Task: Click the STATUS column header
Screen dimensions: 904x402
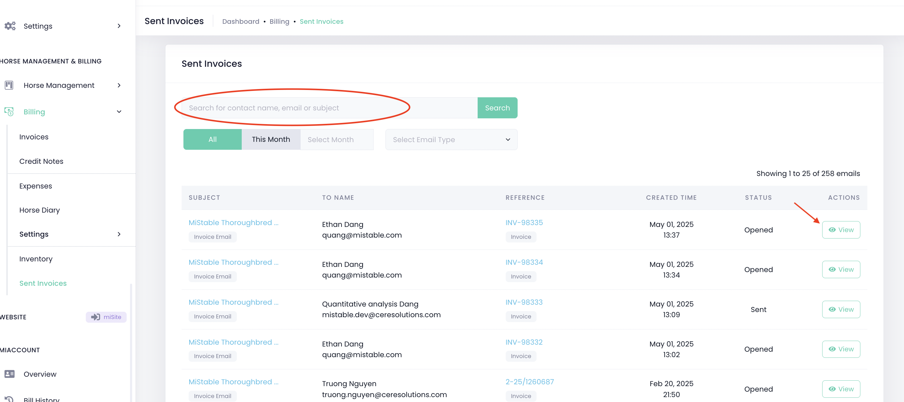Action: pyautogui.click(x=758, y=197)
